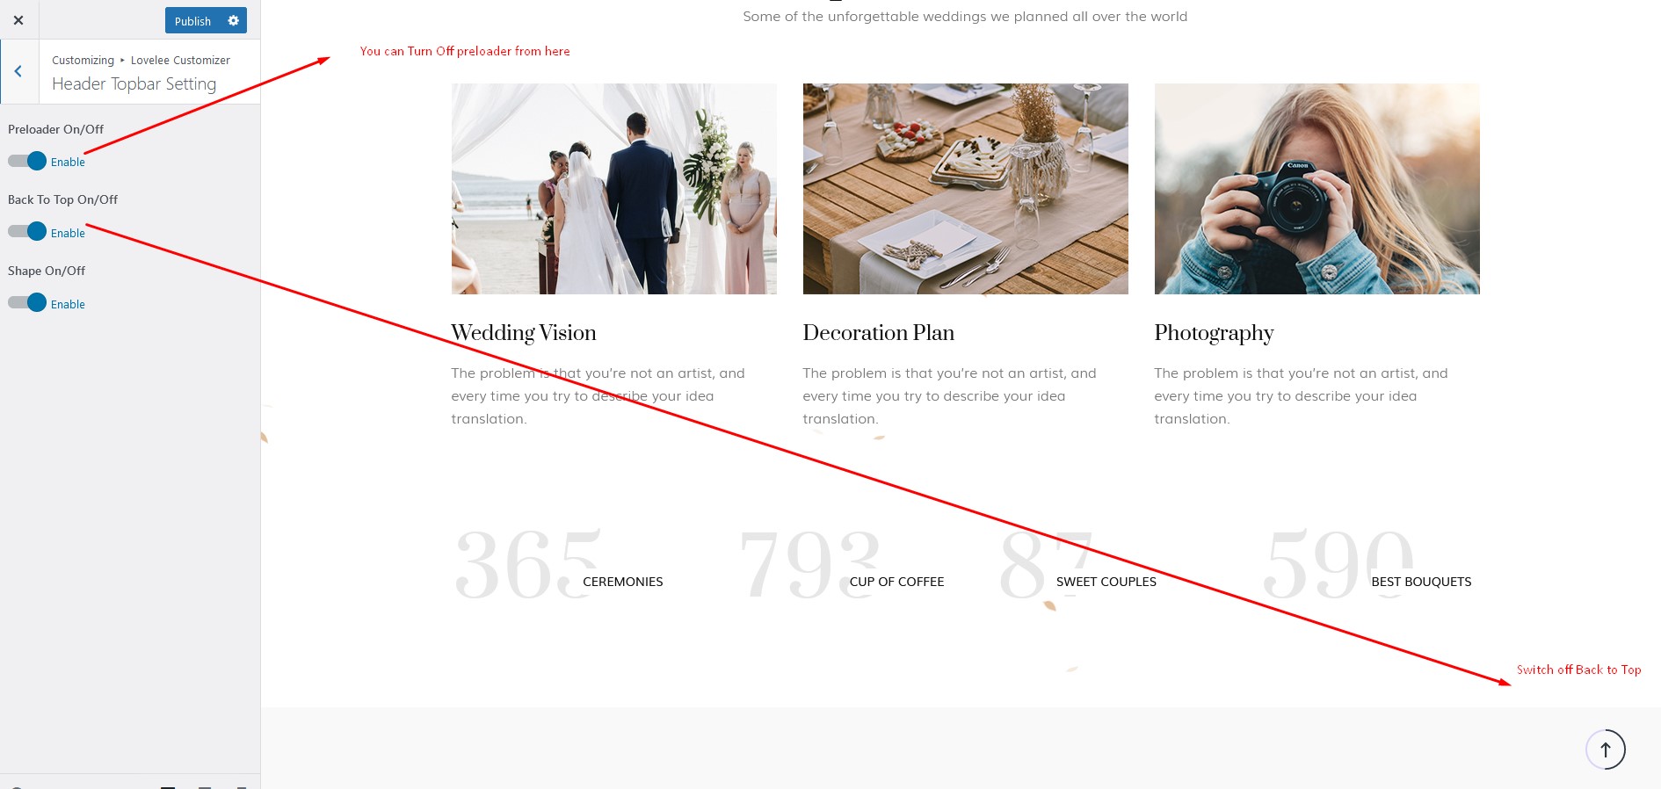The width and height of the screenshot is (1661, 789).
Task: Select the Photography heading
Action: tap(1214, 333)
